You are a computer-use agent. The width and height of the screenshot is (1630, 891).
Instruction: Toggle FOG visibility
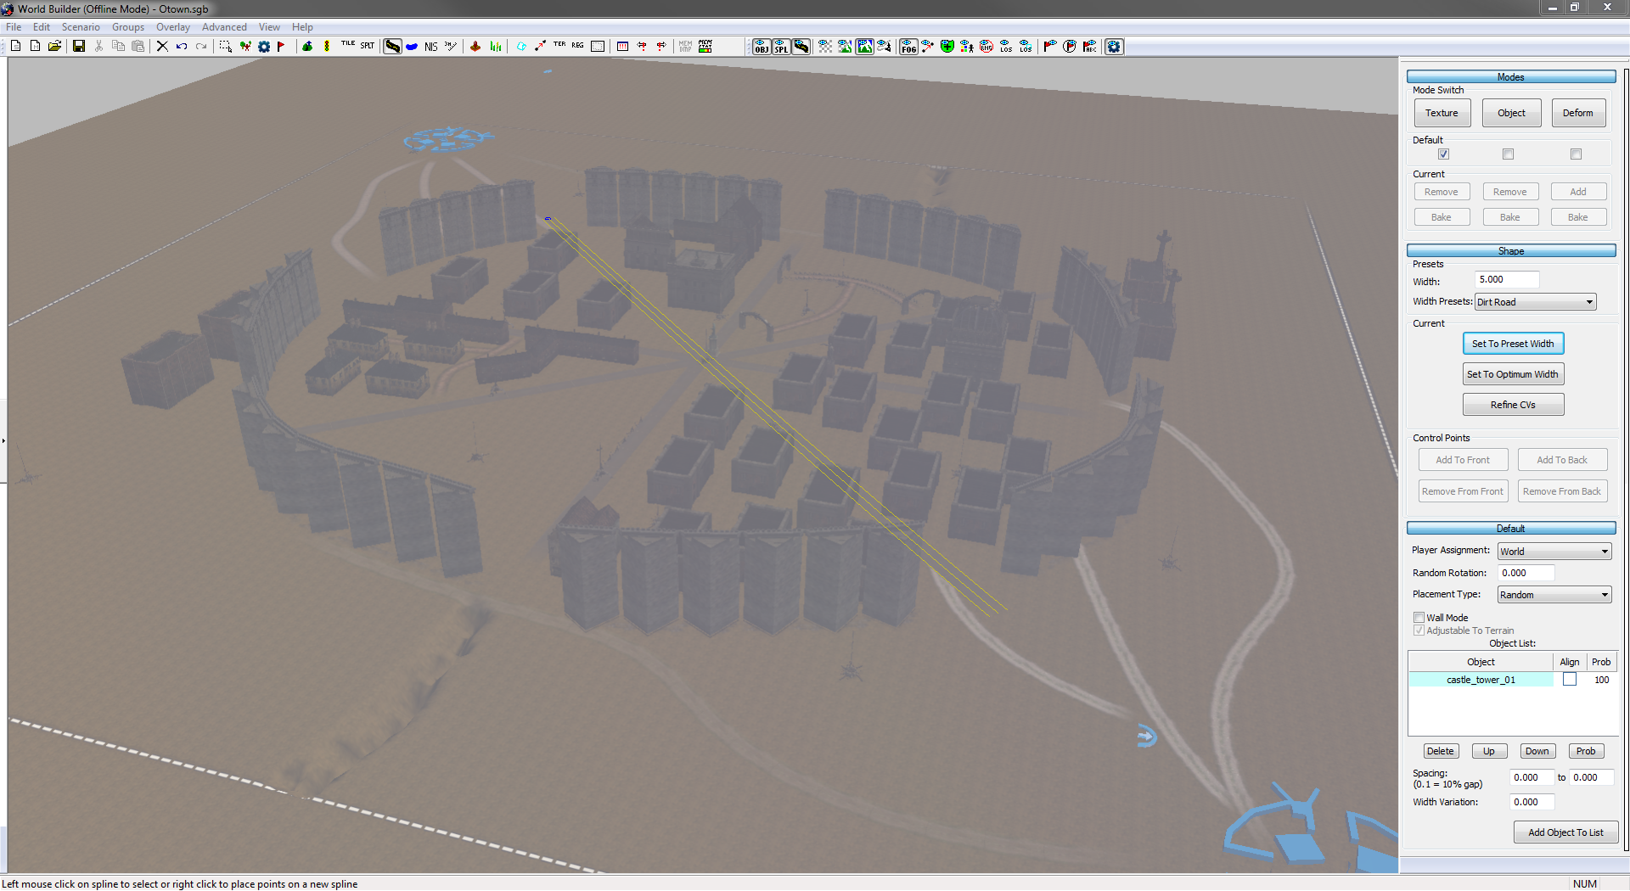pos(908,46)
